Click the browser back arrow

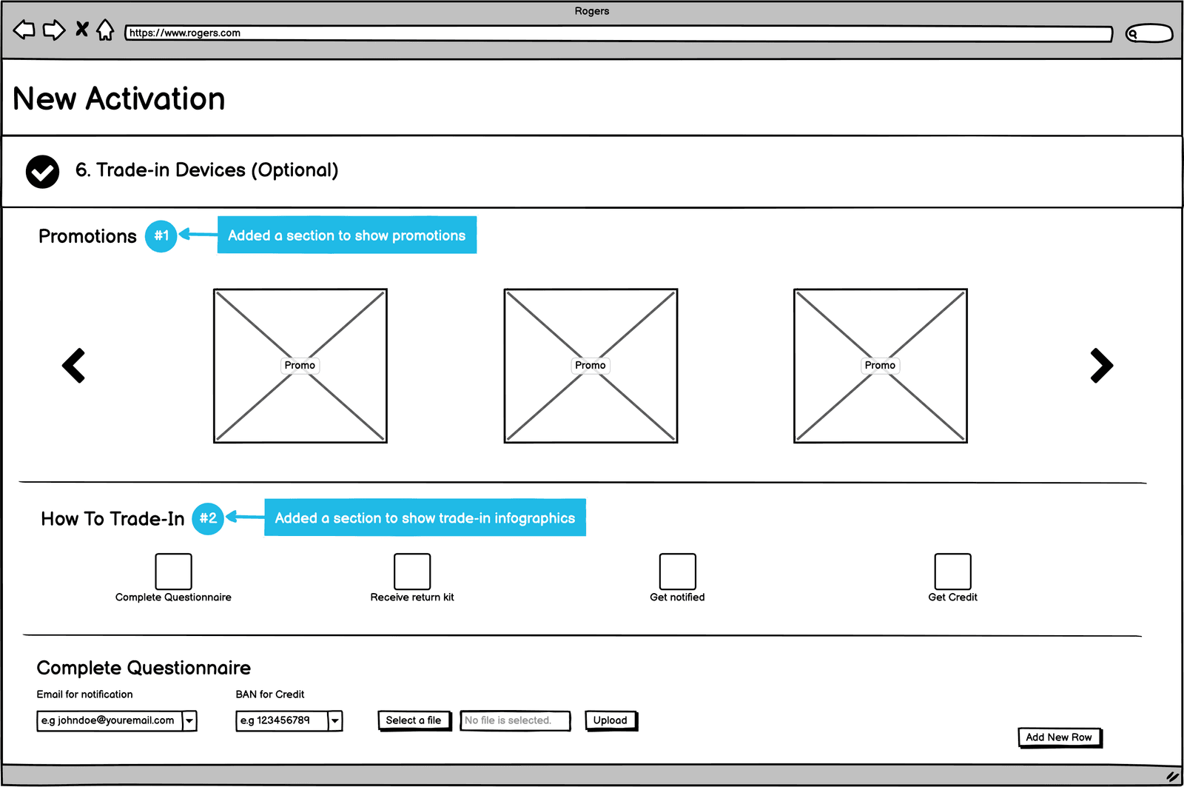[x=24, y=30]
